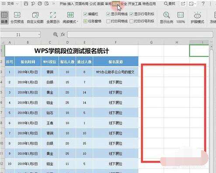
Task: Open the help question mark
Action: 203,3
